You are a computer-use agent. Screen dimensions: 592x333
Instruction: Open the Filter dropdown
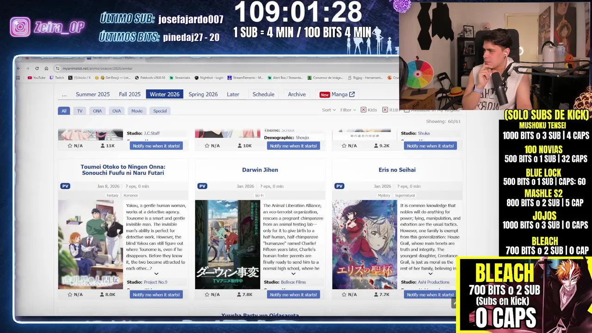click(348, 110)
